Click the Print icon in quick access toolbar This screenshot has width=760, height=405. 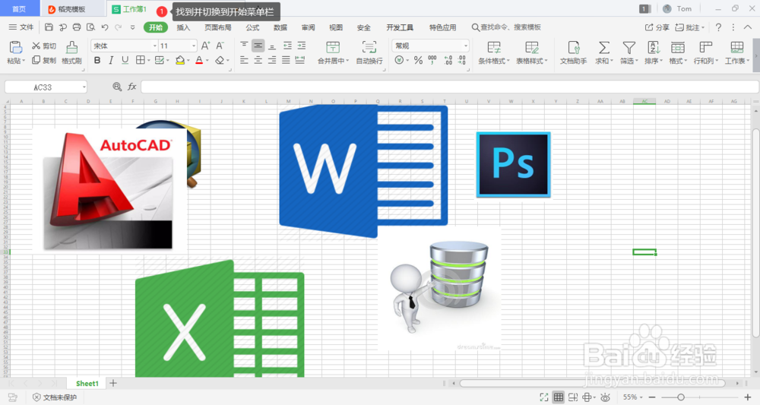click(77, 27)
